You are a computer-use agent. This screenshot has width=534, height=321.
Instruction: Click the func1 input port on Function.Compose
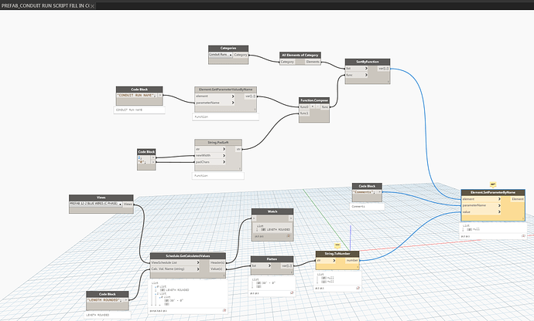click(x=304, y=113)
